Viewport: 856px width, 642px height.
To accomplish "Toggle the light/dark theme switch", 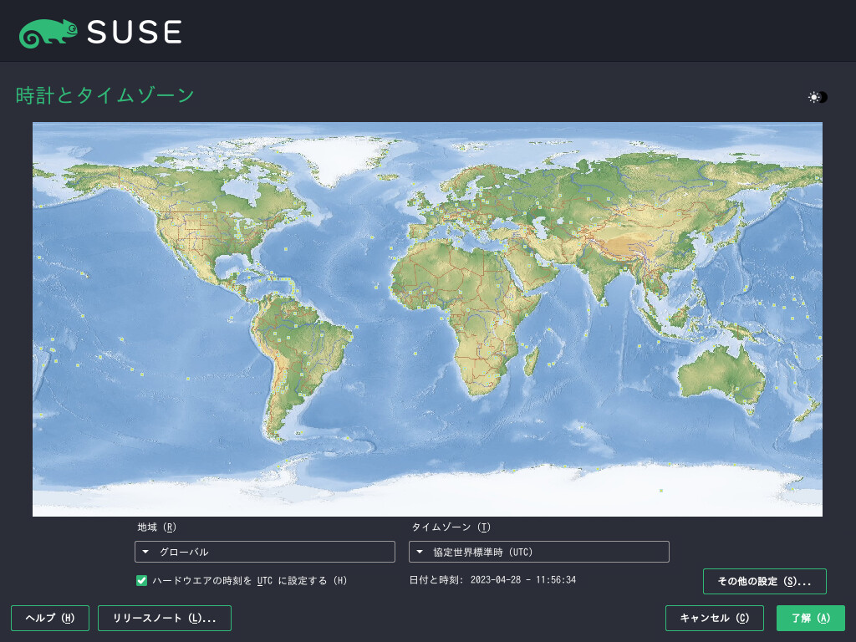I will 817,97.
